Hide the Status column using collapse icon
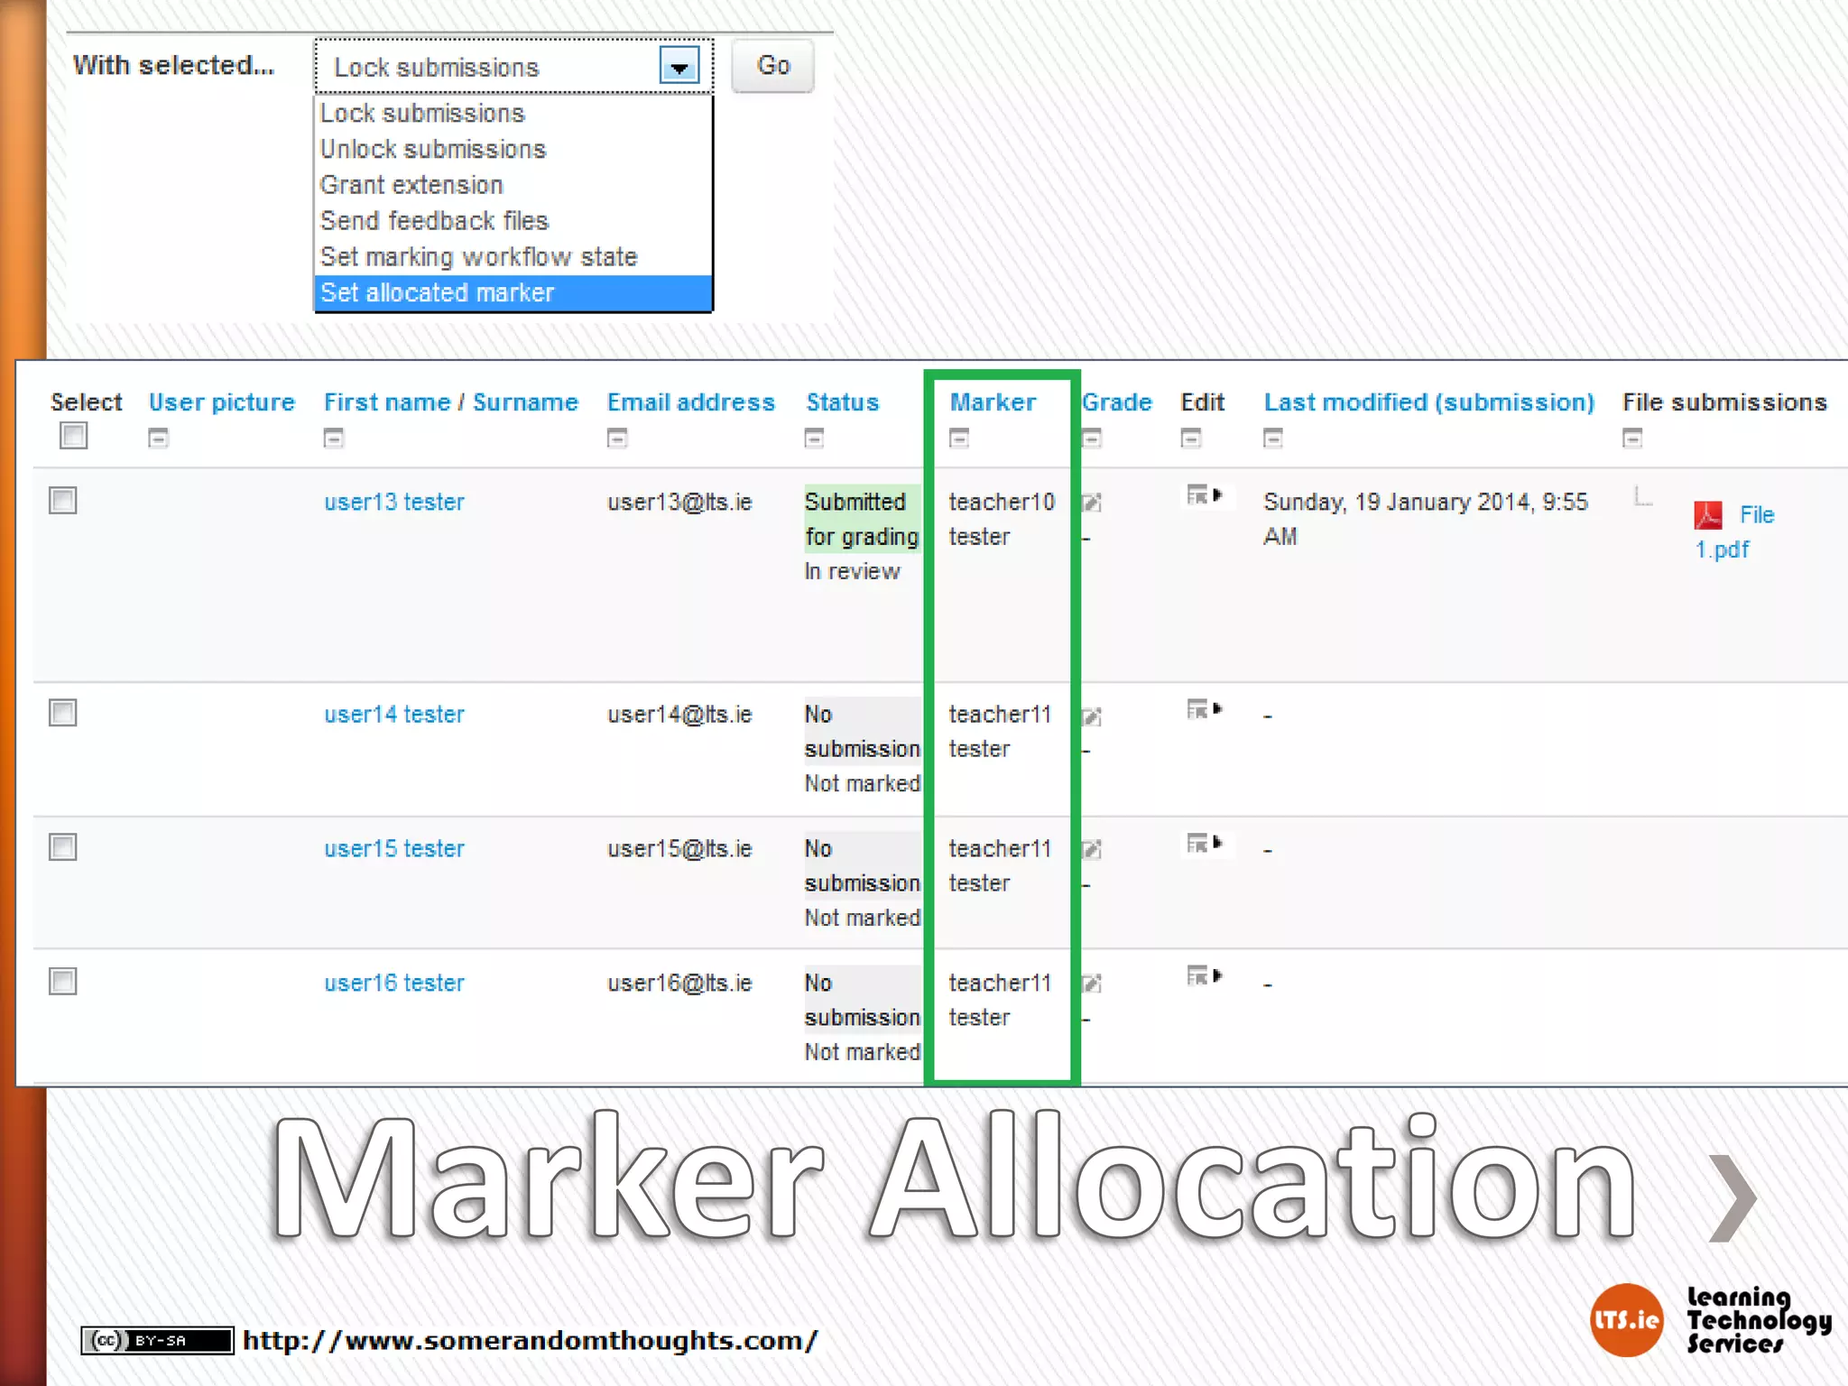This screenshot has width=1848, height=1386. click(x=814, y=439)
